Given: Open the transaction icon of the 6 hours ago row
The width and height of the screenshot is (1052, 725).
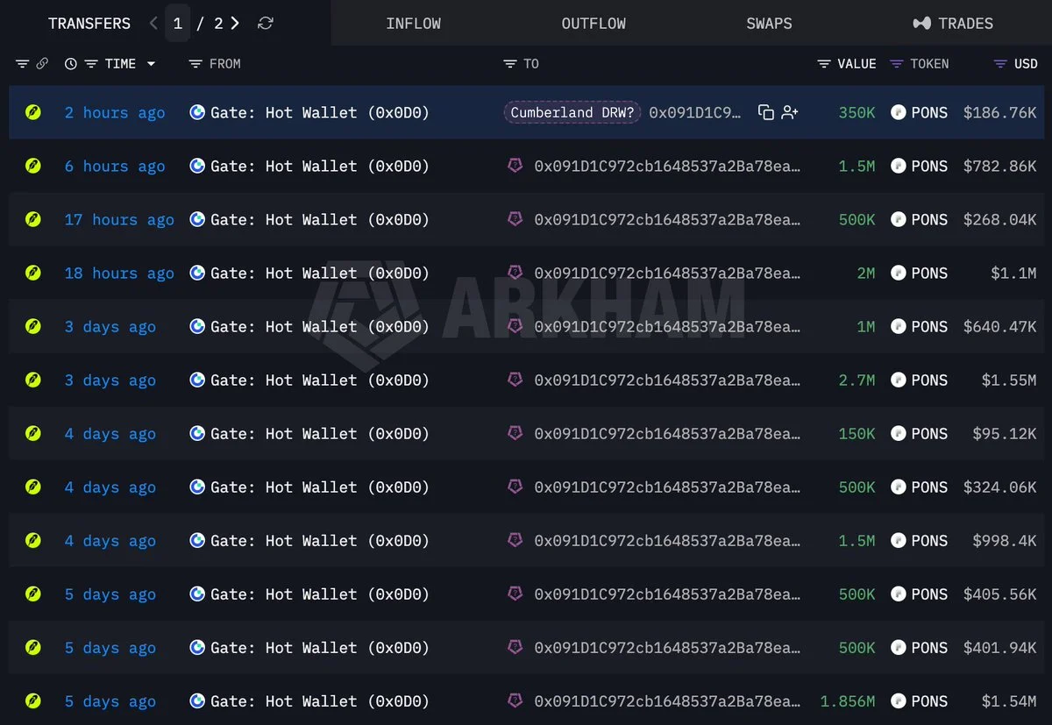Looking at the screenshot, I should tap(33, 166).
